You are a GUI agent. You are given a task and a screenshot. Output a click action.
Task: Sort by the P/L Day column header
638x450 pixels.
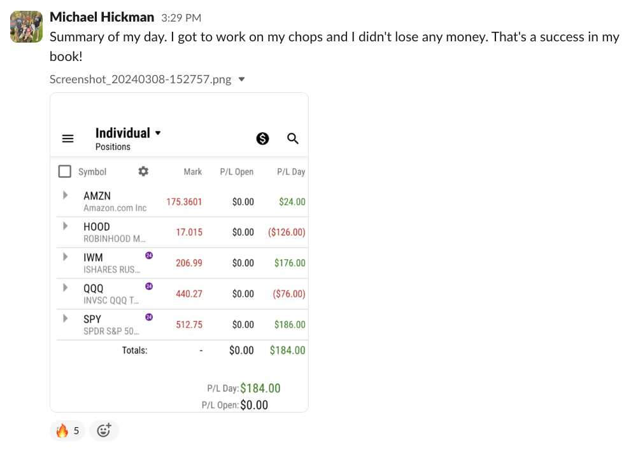pyautogui.click(x=290, y=172)
